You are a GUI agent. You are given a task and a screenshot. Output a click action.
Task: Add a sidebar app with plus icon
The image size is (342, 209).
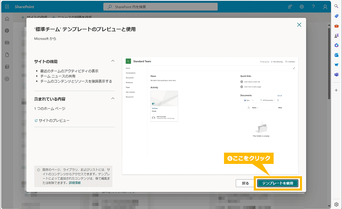coord(336,90)
